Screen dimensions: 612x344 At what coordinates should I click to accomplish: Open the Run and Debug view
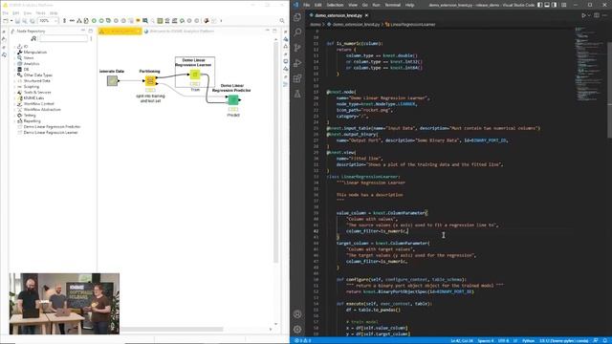point(297,63)
